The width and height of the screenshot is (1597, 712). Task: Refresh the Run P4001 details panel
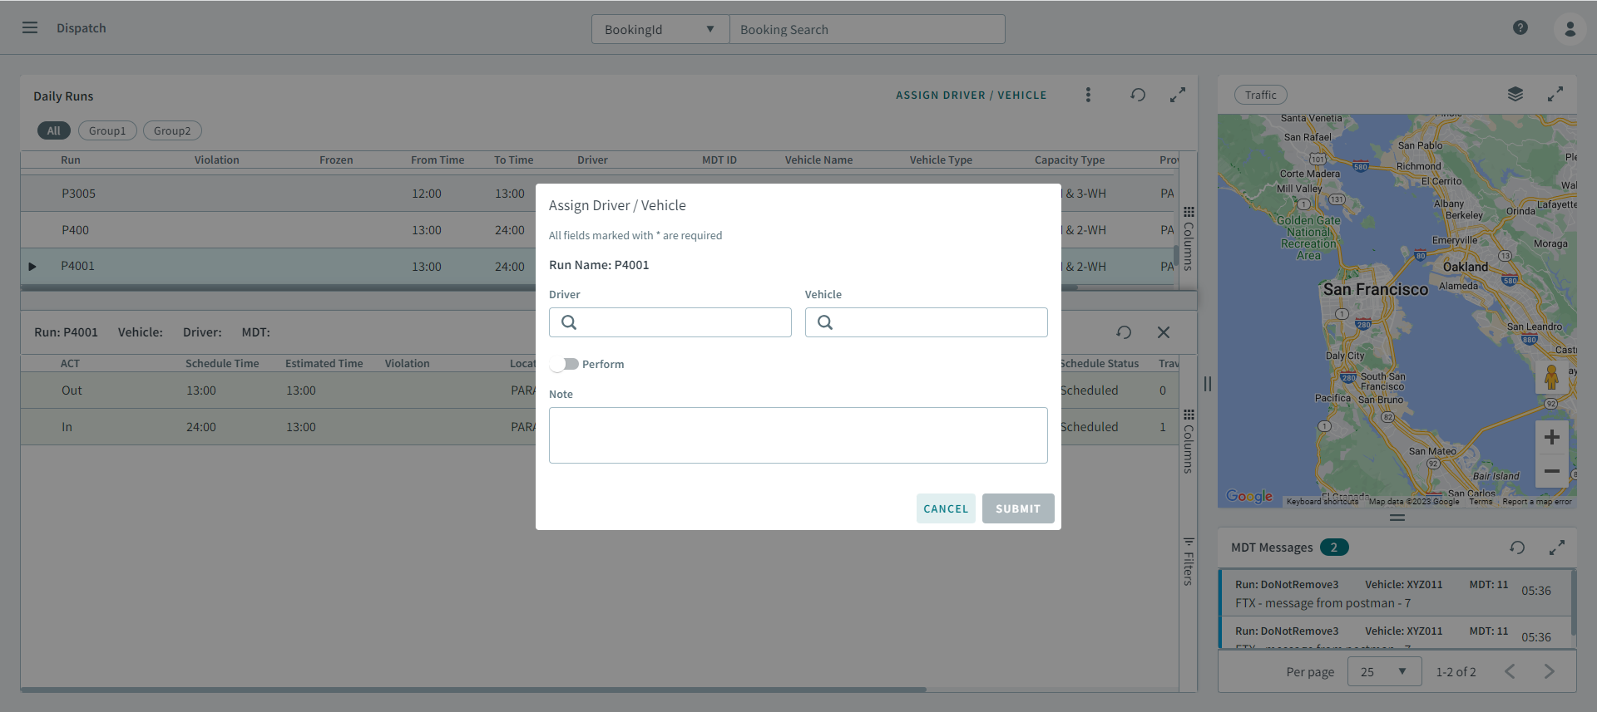(x=1124, y=332)
